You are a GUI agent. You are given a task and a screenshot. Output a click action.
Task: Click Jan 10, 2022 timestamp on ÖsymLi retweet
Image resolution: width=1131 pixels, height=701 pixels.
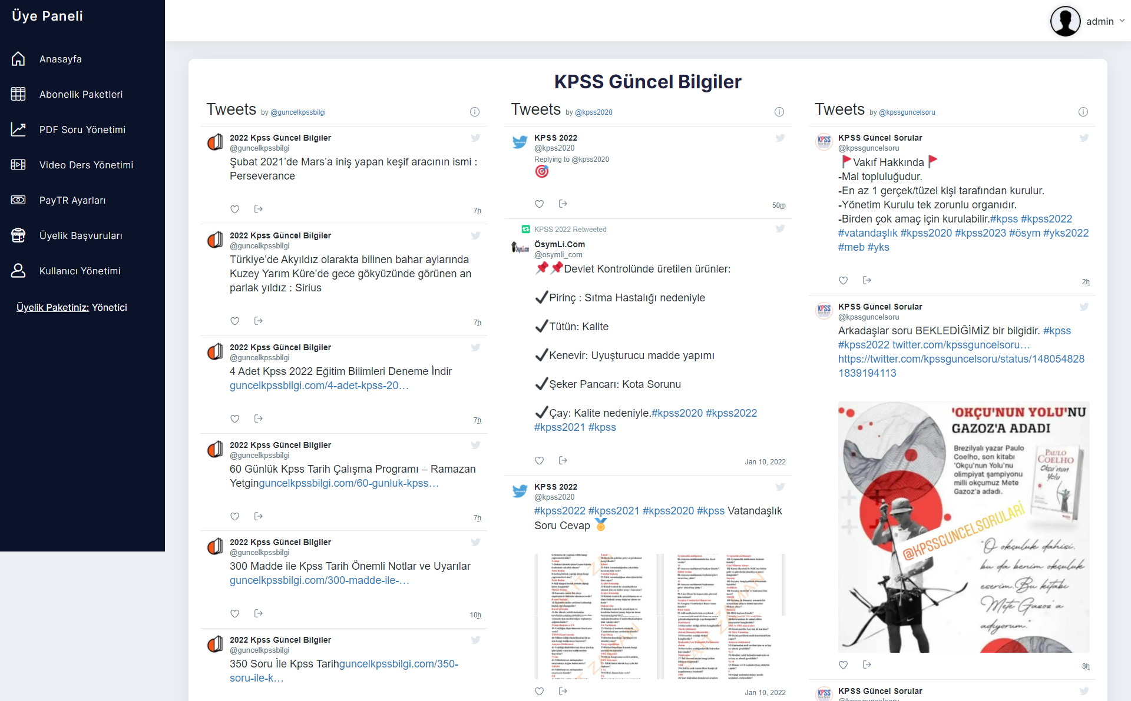(x=765, y=462)
